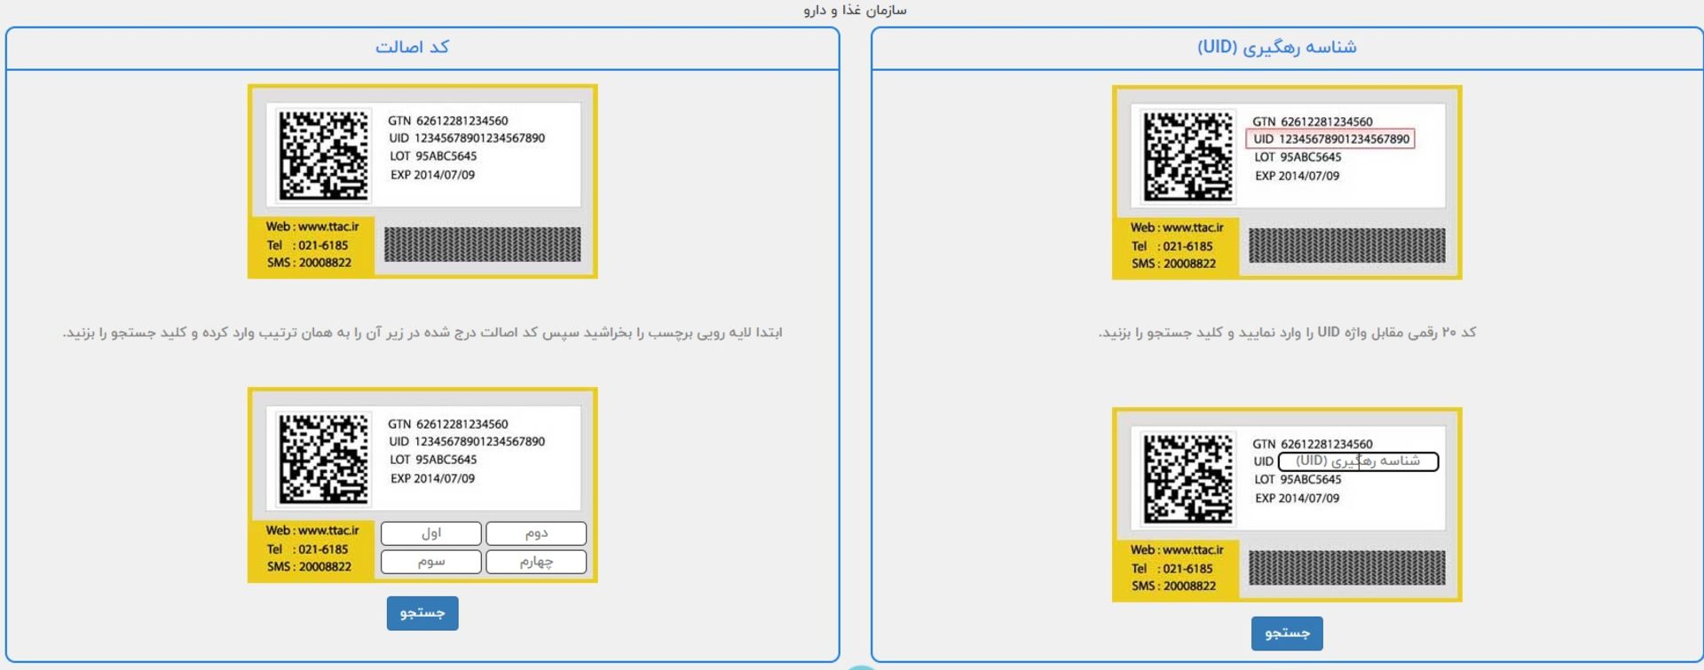Focus the اول authenticity code field
1704x670 pixels.
pos(430,533)
